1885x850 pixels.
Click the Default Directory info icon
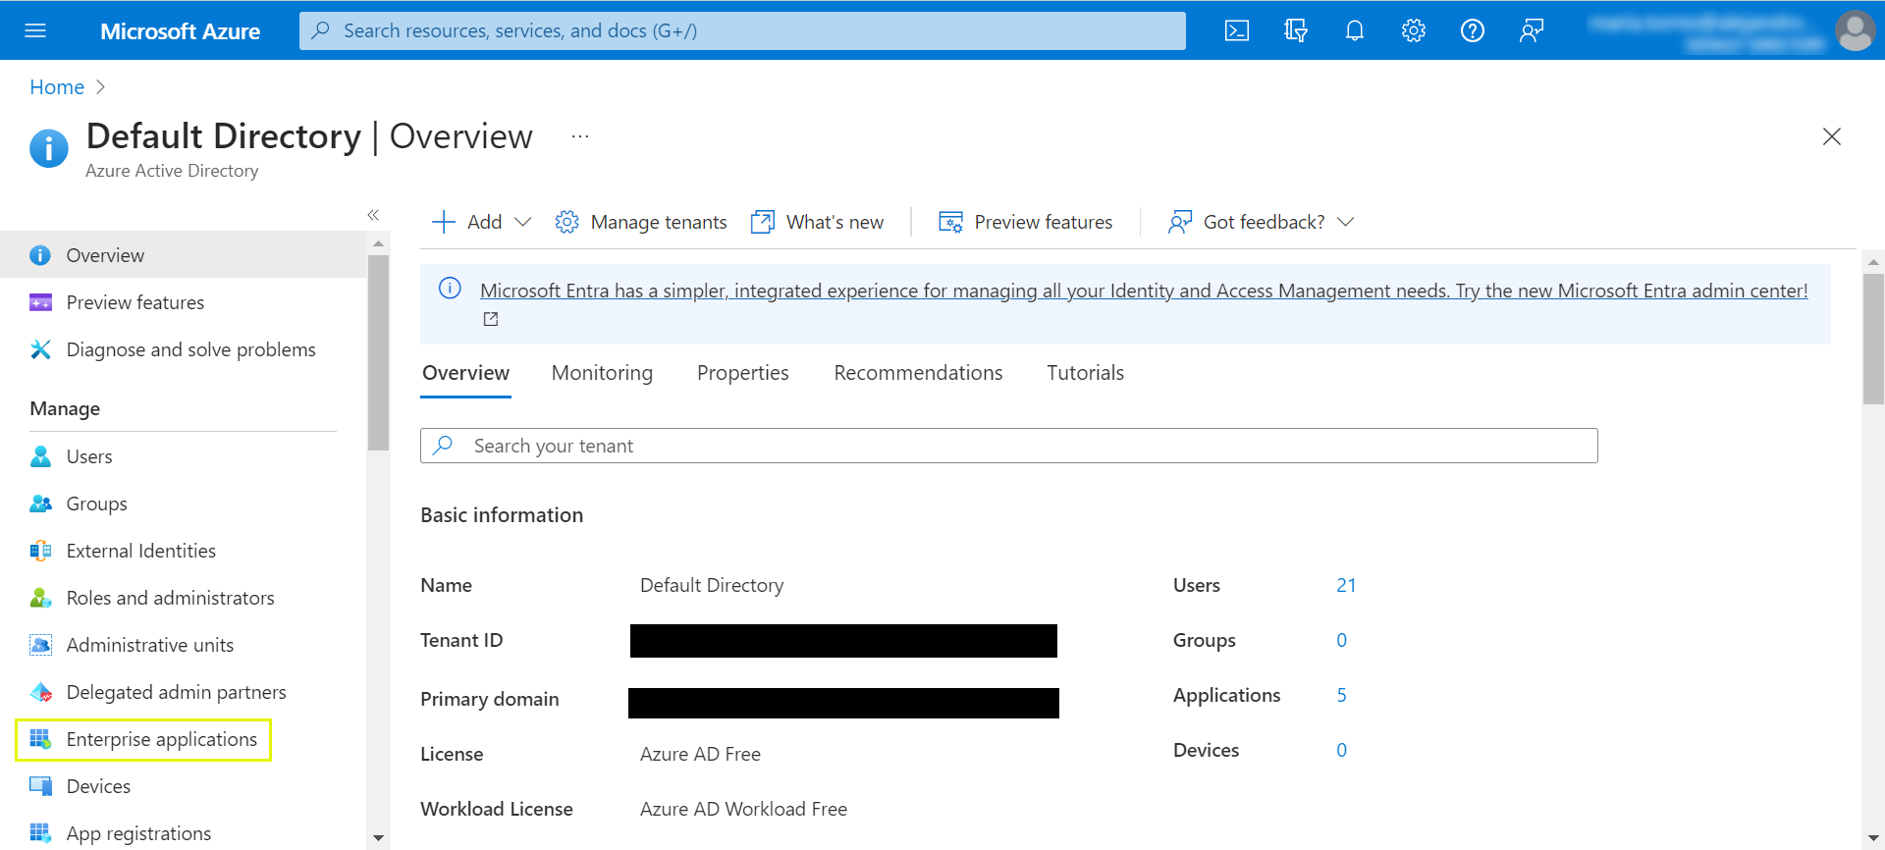pyautogui.click(x=49, y=149)
